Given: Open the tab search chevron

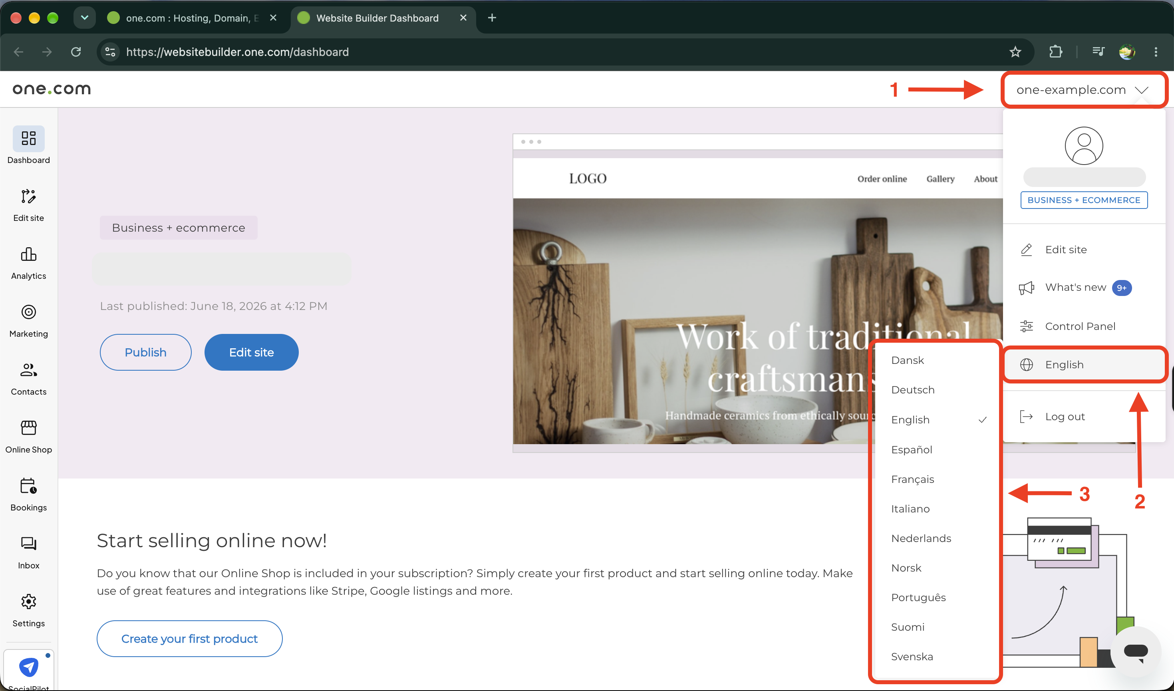Looking at the screenshot, I should click(x=84, y=18).
